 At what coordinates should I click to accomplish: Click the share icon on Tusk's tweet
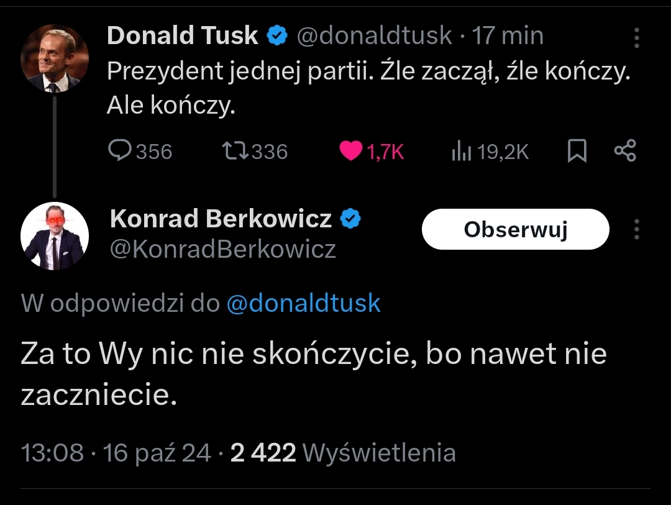click(x=624, y=151)
